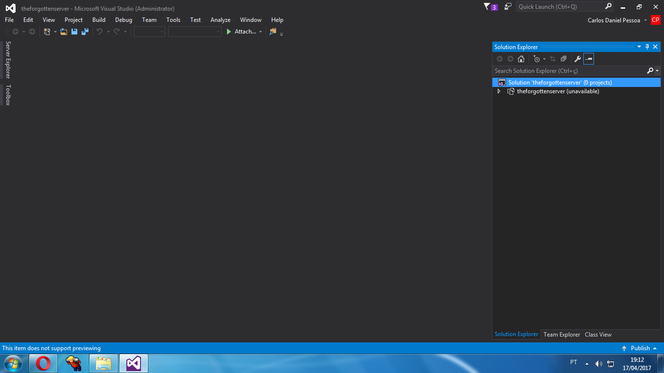Open the Solution Configurations combo box

(x=149, y=32)
